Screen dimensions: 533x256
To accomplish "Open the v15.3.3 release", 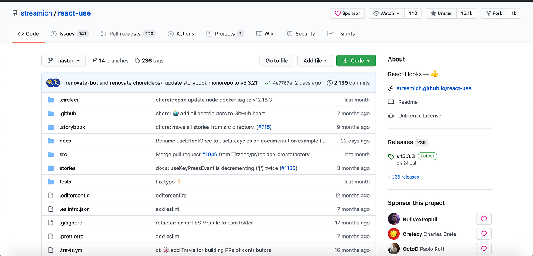I will coord(406,156).
